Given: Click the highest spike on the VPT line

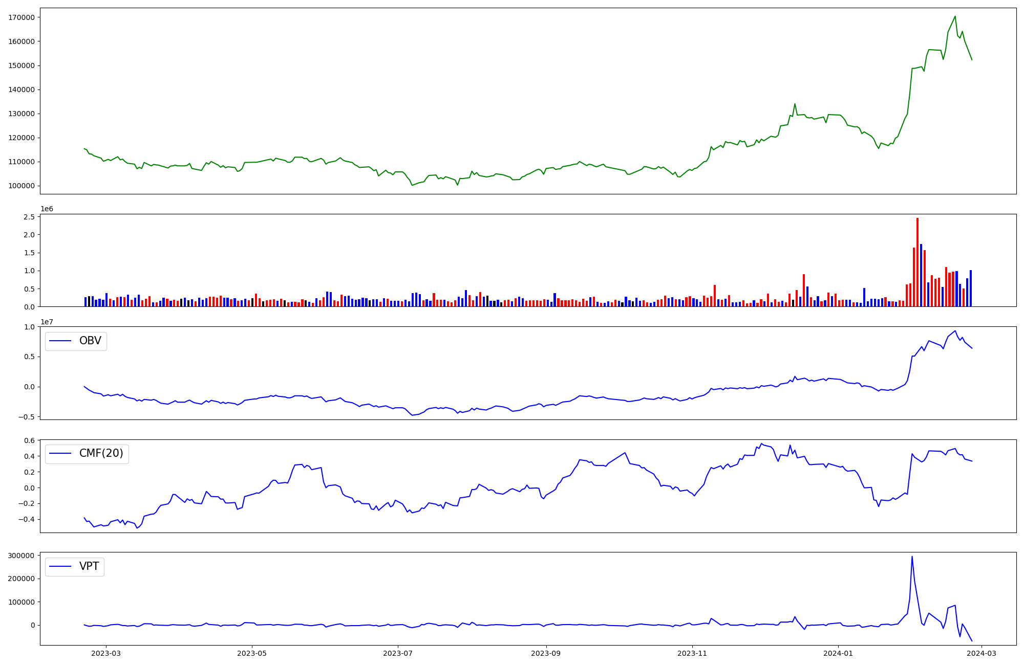Looking at the screenshot, I should (912, 557).
